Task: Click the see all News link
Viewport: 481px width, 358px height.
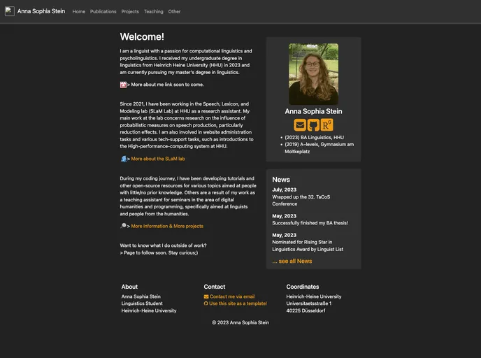Action: click(x=292, y=261)
